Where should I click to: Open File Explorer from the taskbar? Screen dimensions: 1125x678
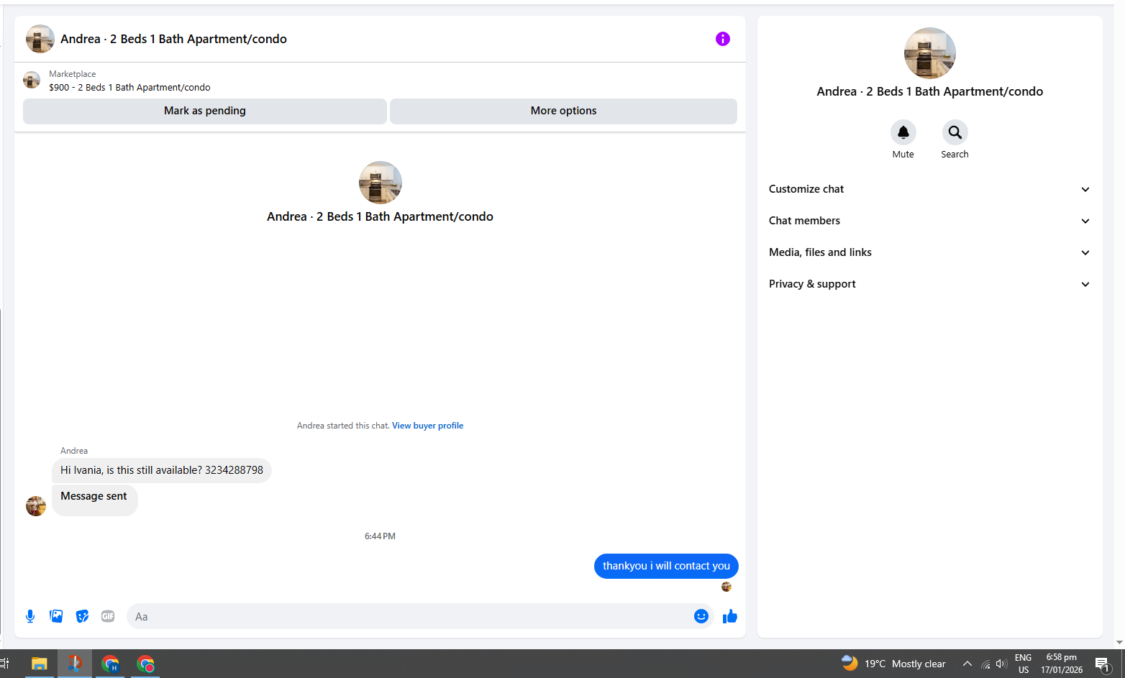pos(39,664)
